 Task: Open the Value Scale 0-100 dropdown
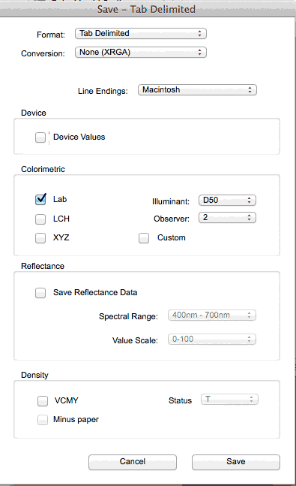point(212,339)
